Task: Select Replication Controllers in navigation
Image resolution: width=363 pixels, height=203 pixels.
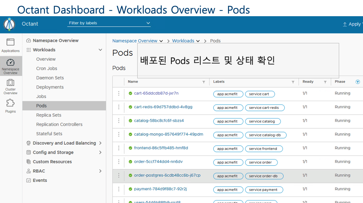Action: coord(59,124)
